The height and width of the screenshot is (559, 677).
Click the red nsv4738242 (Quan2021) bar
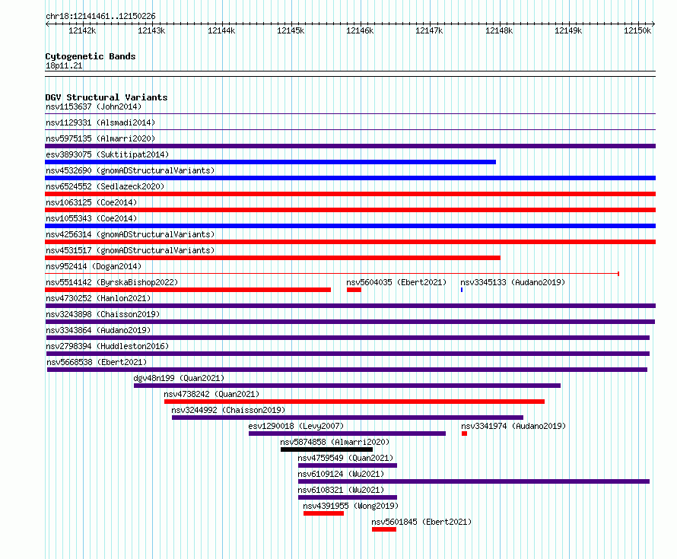pyautogui.click(x=354, y=402)
